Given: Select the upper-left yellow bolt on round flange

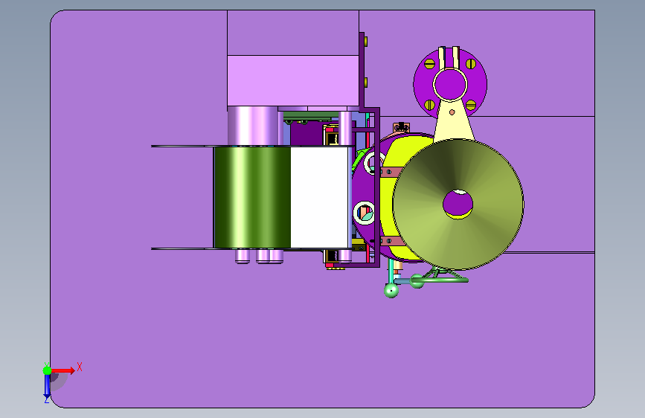Looking at the screenshot, I should pyautogui.click(x=429, y=64).
